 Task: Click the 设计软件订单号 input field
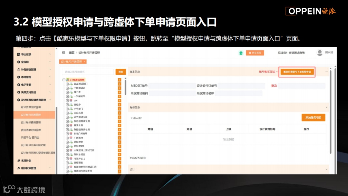(241, 86)
